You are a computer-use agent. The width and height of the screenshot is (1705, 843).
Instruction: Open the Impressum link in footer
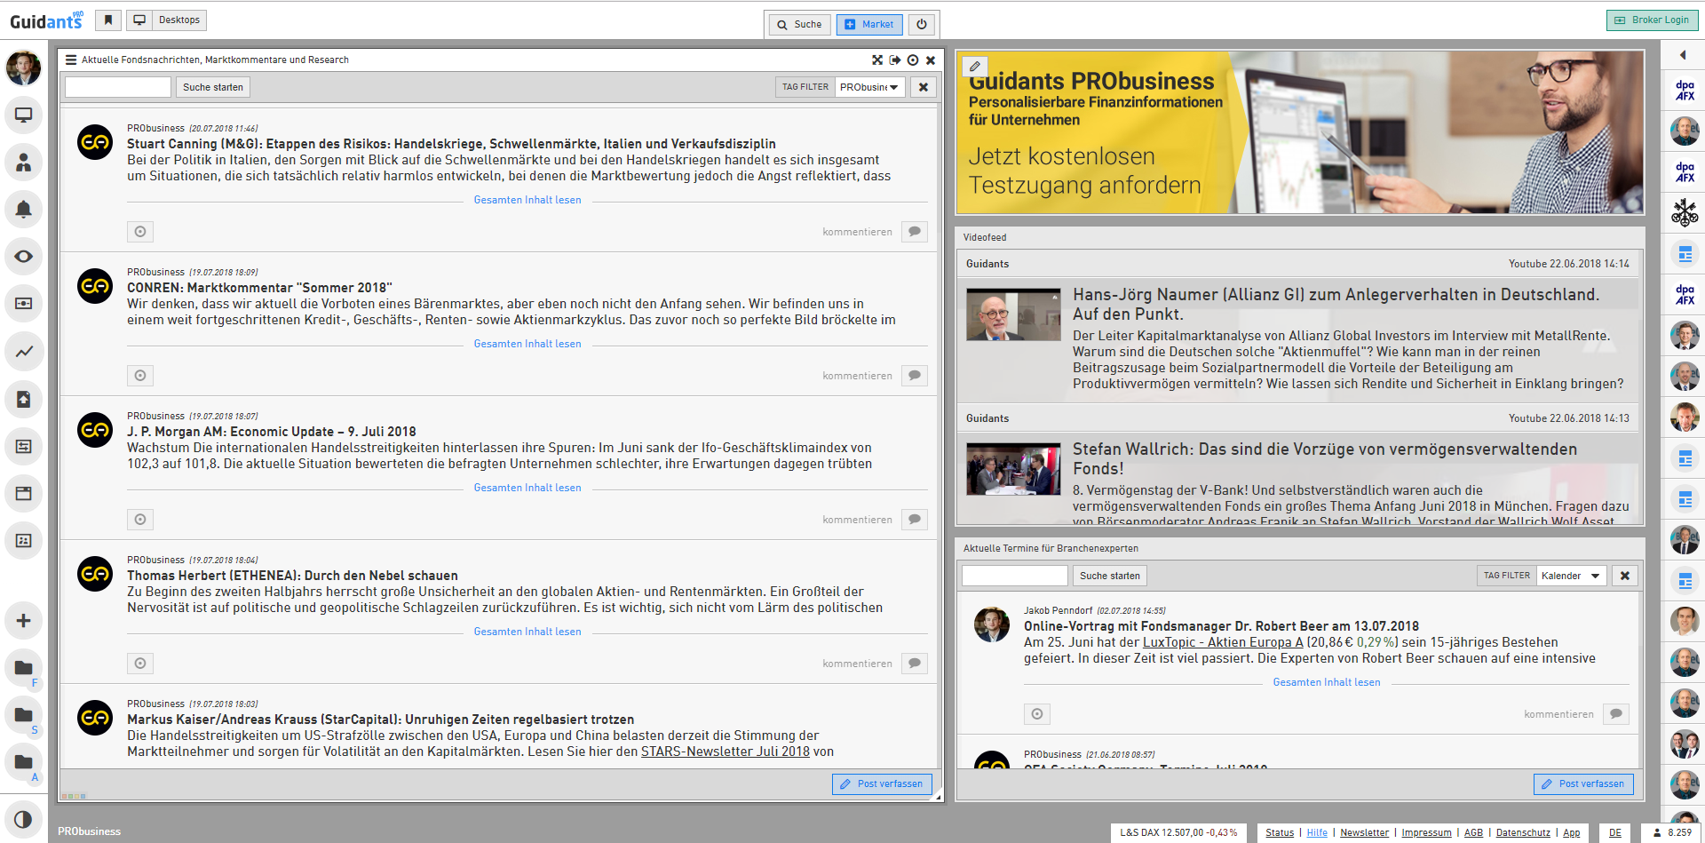1426,832
